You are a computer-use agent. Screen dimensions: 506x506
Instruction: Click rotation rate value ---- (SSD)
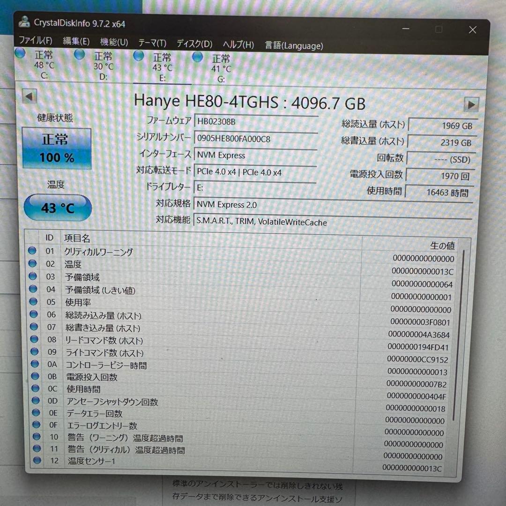click(441, 159)
